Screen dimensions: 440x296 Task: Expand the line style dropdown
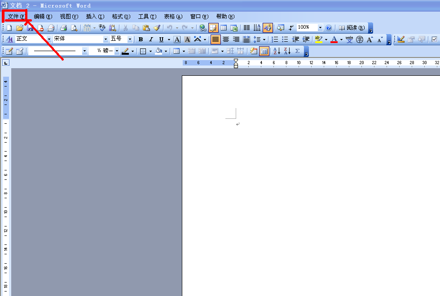click(84, 51)
